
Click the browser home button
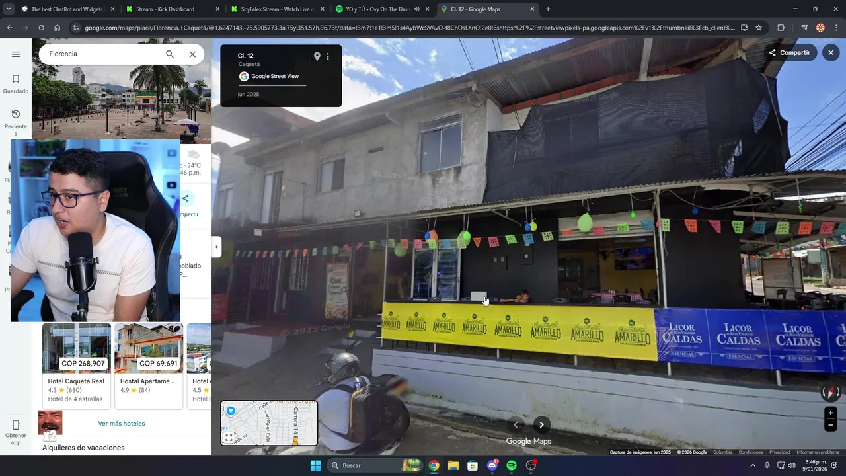57,28
